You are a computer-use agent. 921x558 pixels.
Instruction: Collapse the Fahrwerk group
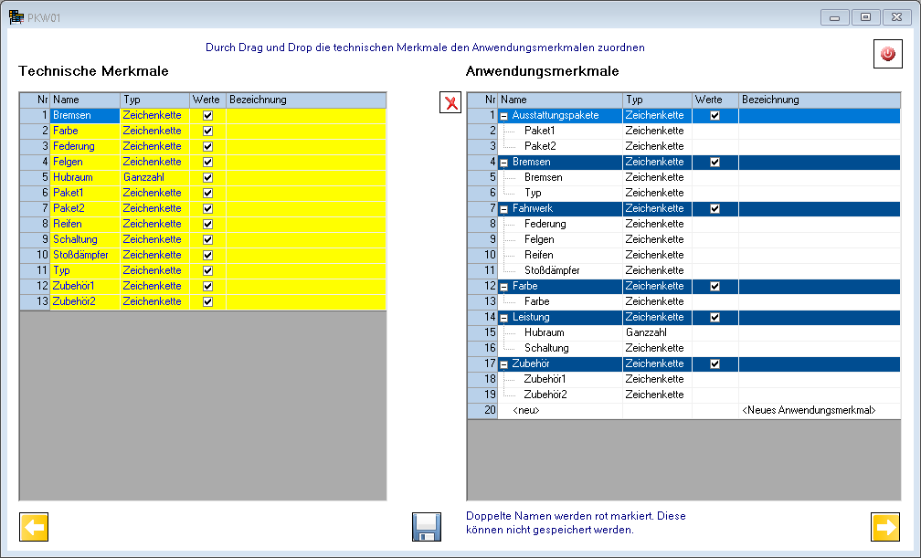504,209
